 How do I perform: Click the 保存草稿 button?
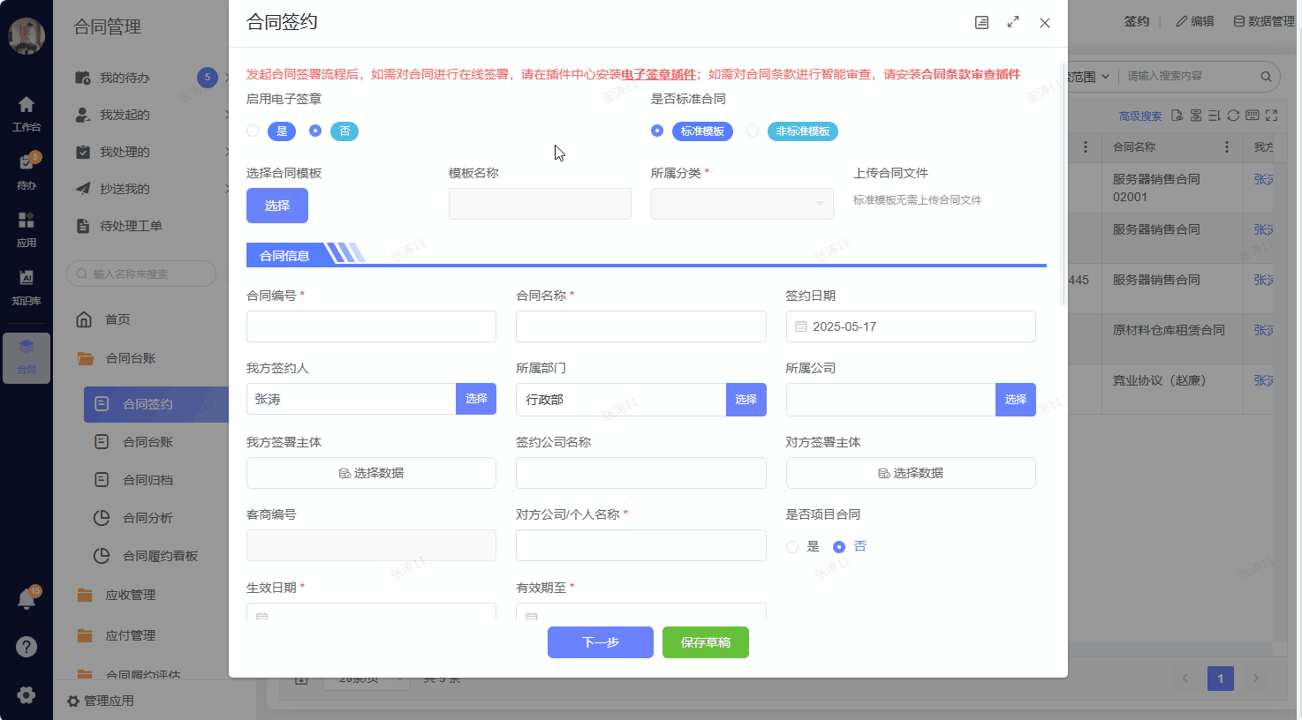[705, 642]
